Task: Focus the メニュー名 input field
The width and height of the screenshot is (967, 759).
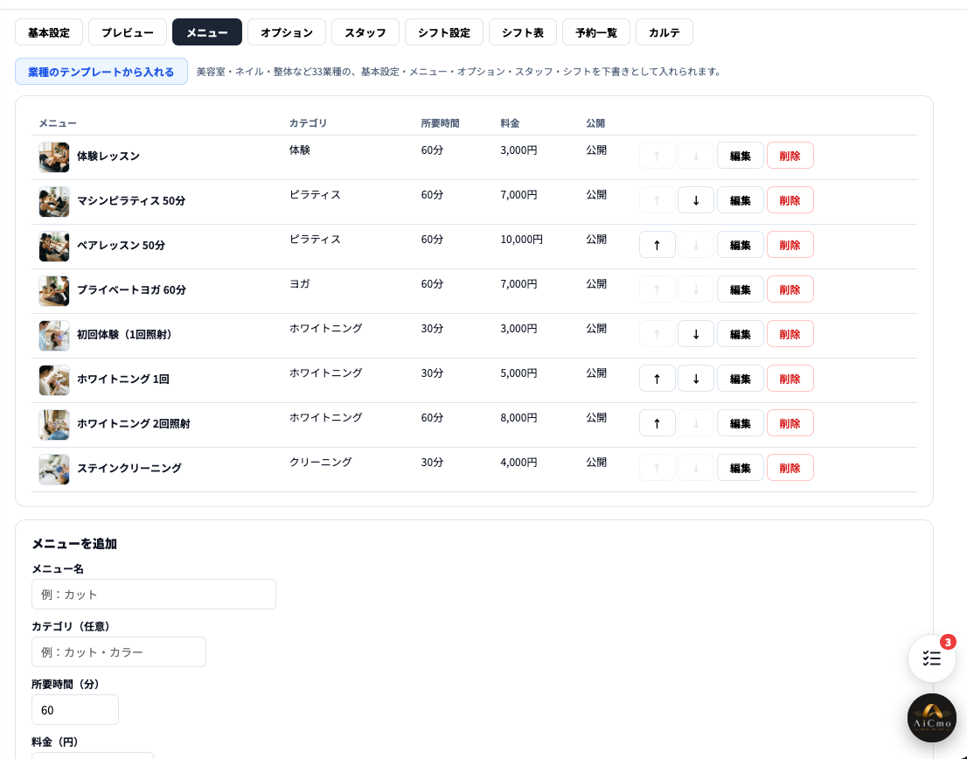Action: (x=154, y=595)
